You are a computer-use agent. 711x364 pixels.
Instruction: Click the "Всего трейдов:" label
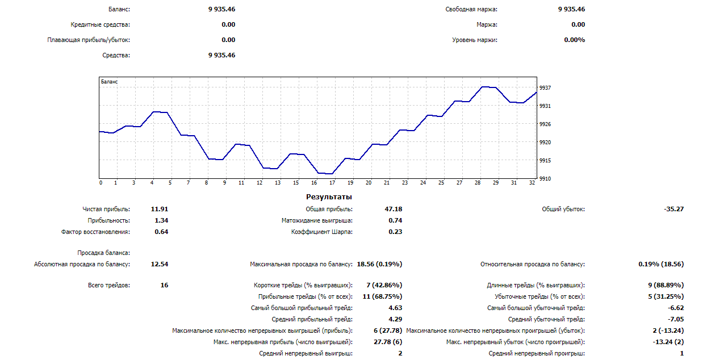[109, 285]
